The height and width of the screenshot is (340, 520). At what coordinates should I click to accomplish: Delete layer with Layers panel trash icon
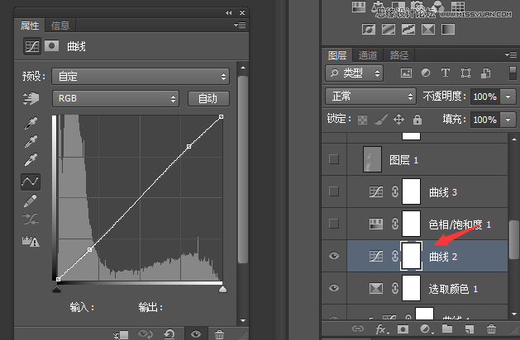tap(491, 328)
